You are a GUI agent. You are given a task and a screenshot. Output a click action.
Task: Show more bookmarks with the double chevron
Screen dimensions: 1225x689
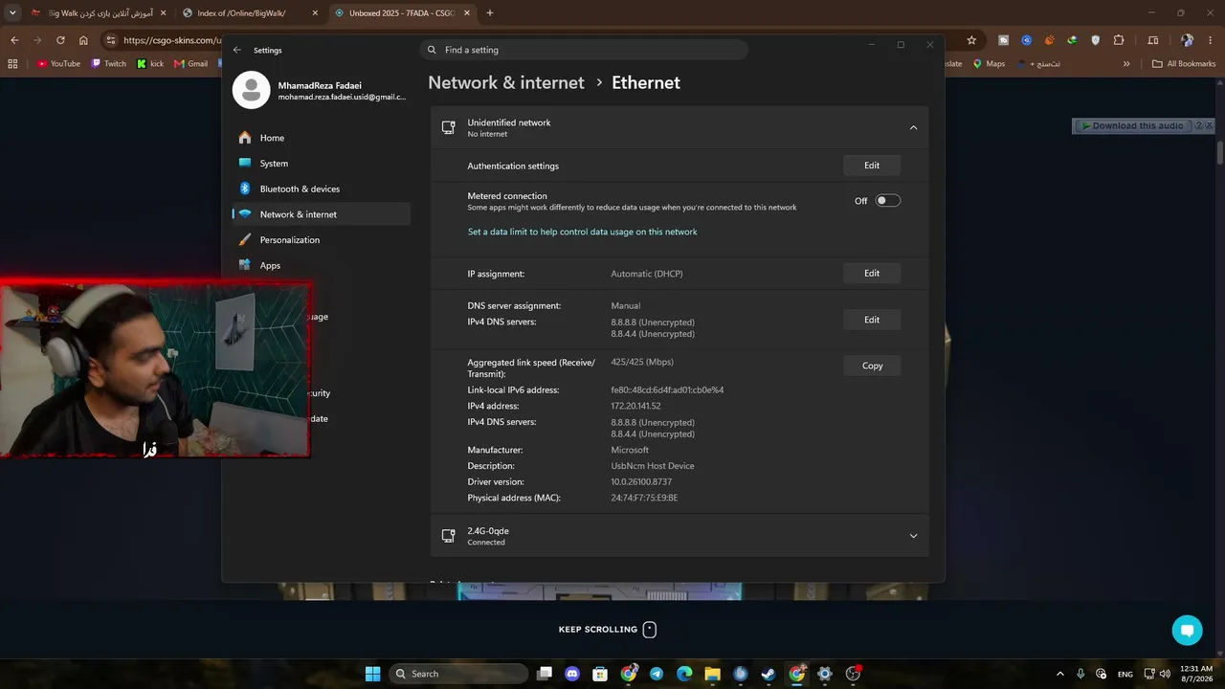[1126, 64]
